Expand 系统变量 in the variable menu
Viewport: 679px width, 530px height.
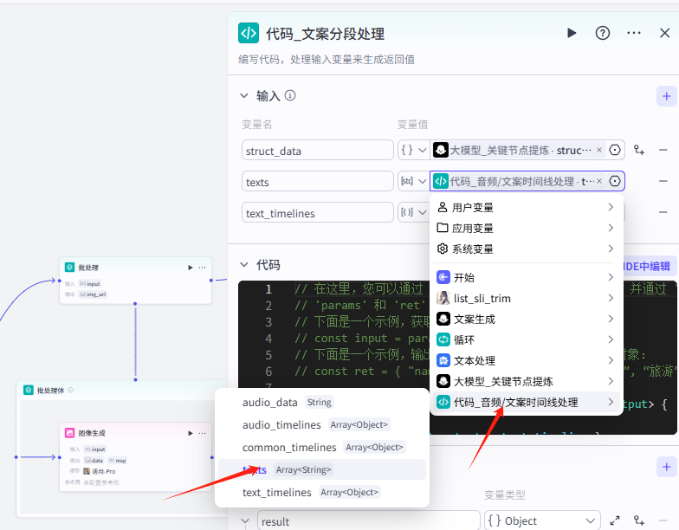pyautogui.click(x=527, y=249)
